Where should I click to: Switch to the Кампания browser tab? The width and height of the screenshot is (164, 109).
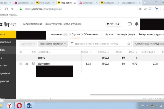(x=110, y=3)
